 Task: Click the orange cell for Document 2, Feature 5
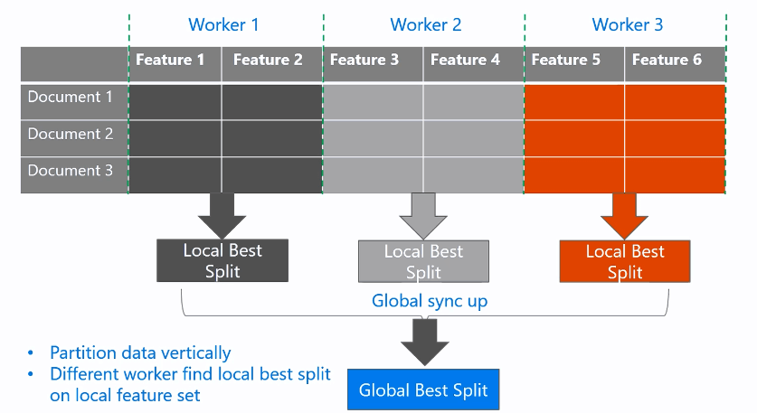(574, 138)
